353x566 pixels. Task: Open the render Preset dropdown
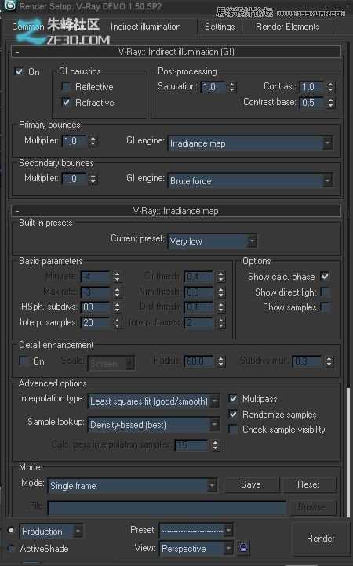coord(196,530)
